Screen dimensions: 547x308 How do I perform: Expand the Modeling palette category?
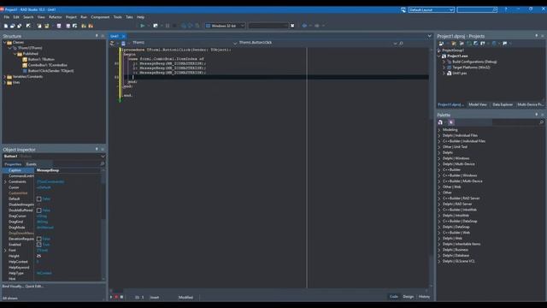click(x=439, y=129)
